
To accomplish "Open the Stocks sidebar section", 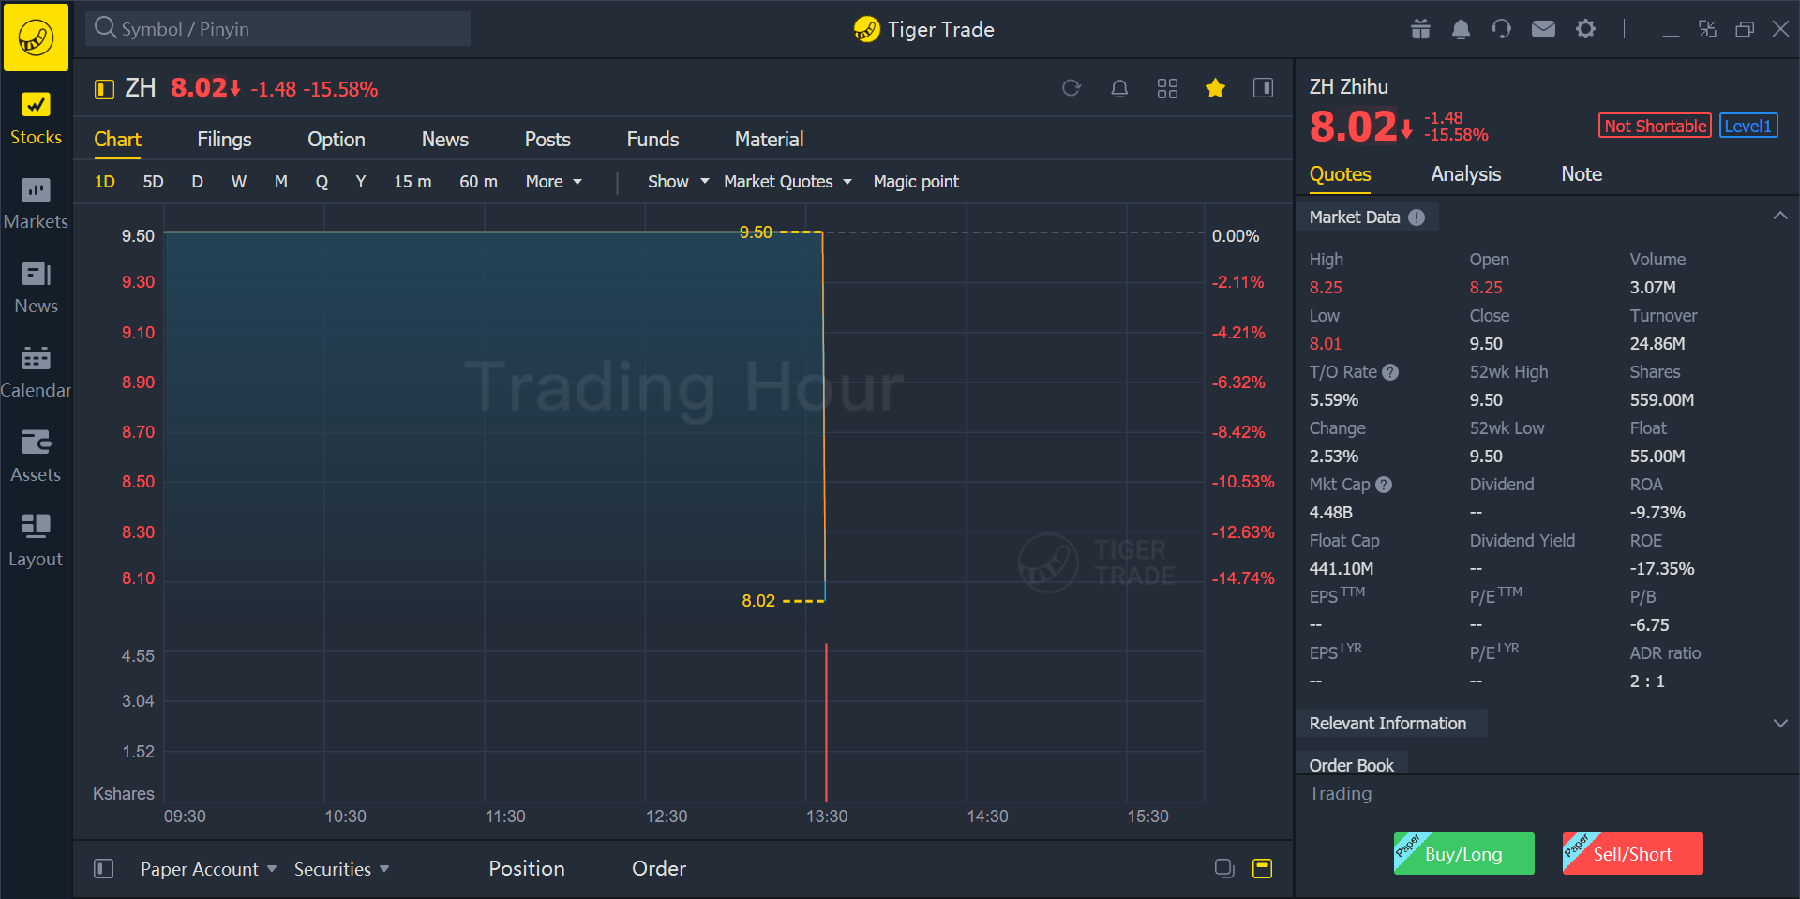I will point(36,118).
